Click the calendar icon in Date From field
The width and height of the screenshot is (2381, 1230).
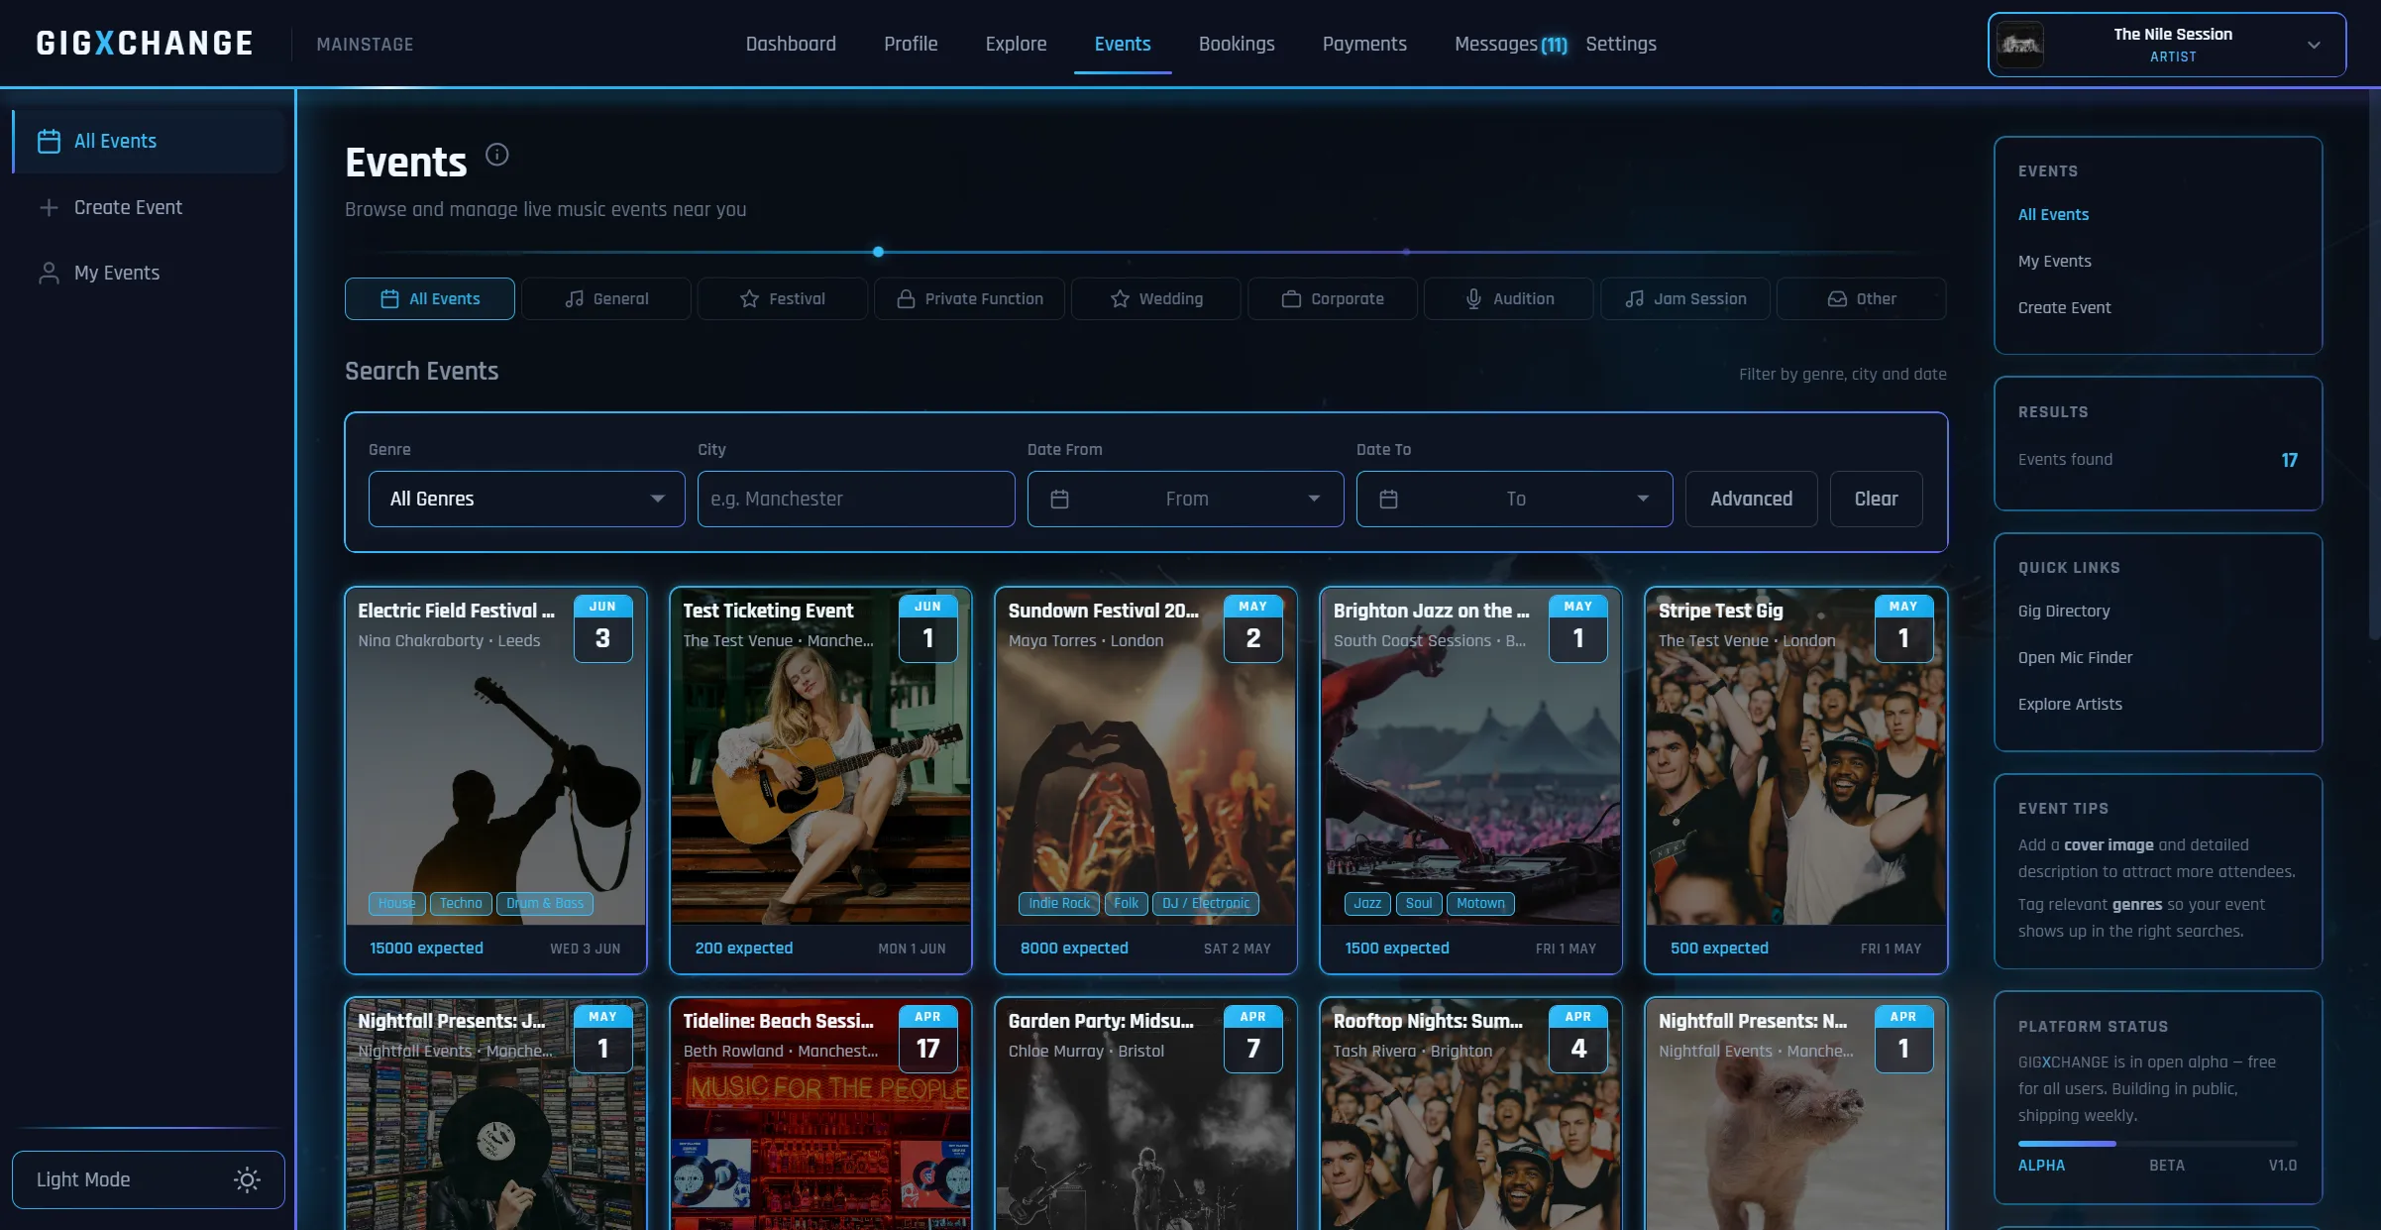pos(1059,499)
